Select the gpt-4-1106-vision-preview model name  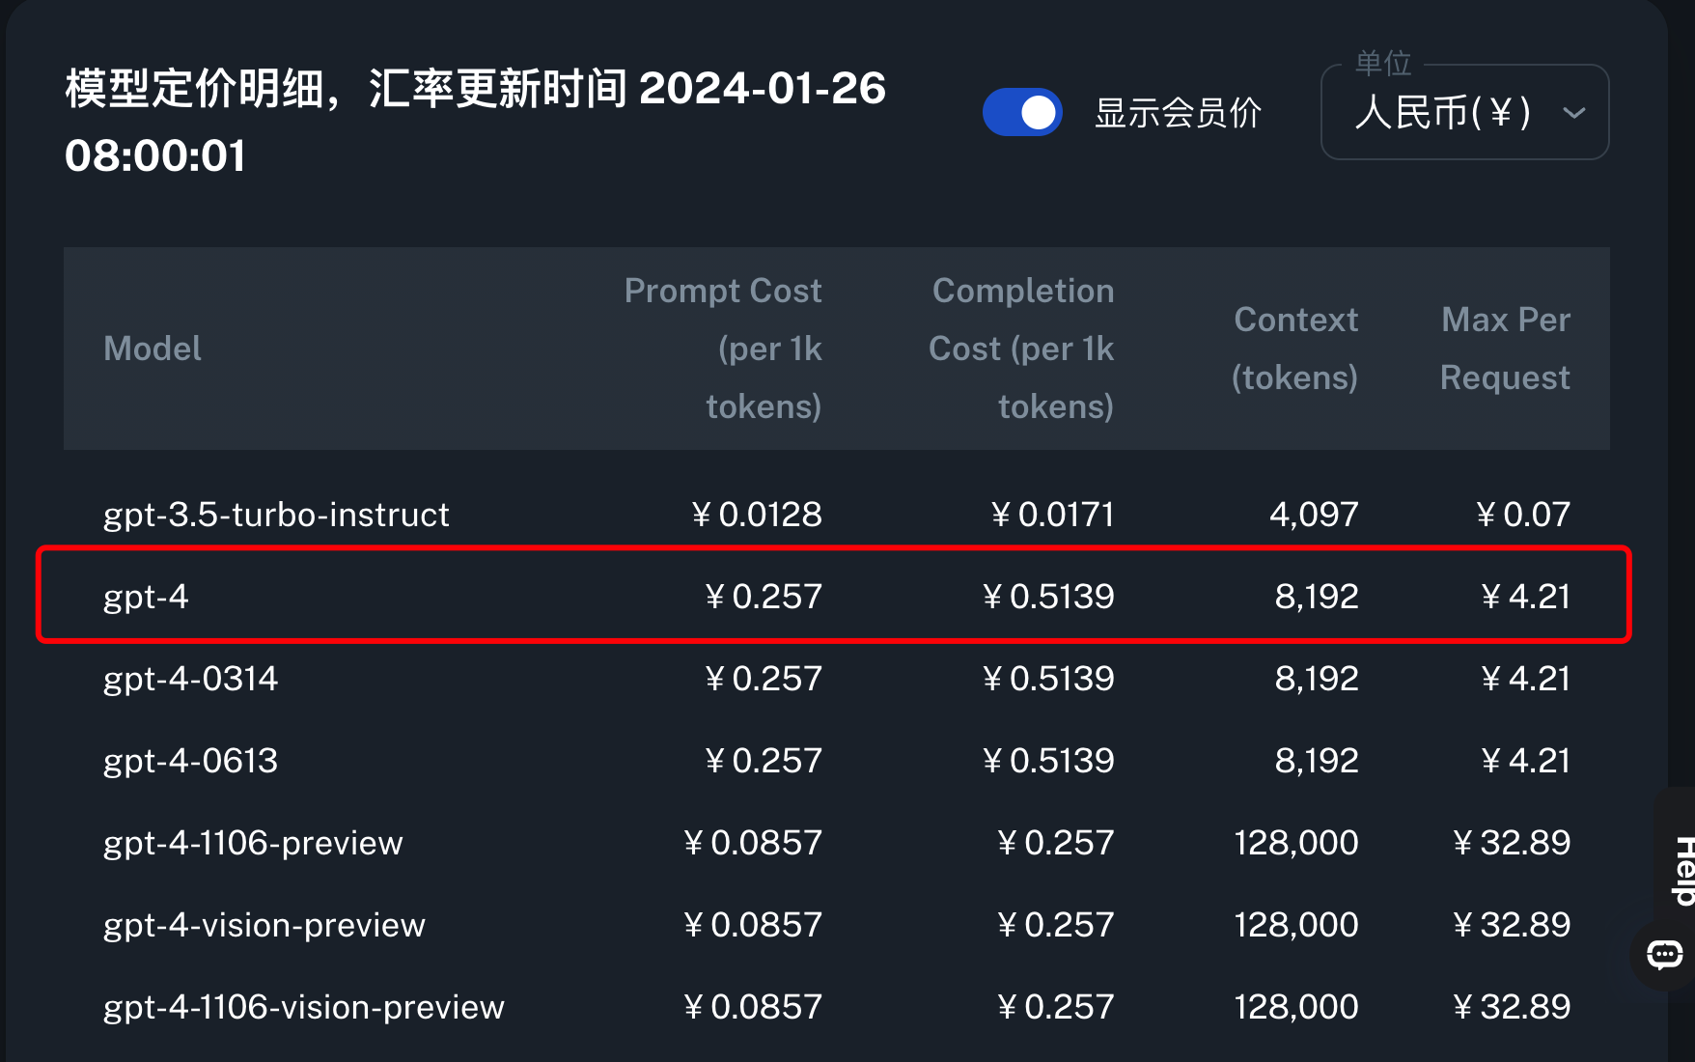304,1007
